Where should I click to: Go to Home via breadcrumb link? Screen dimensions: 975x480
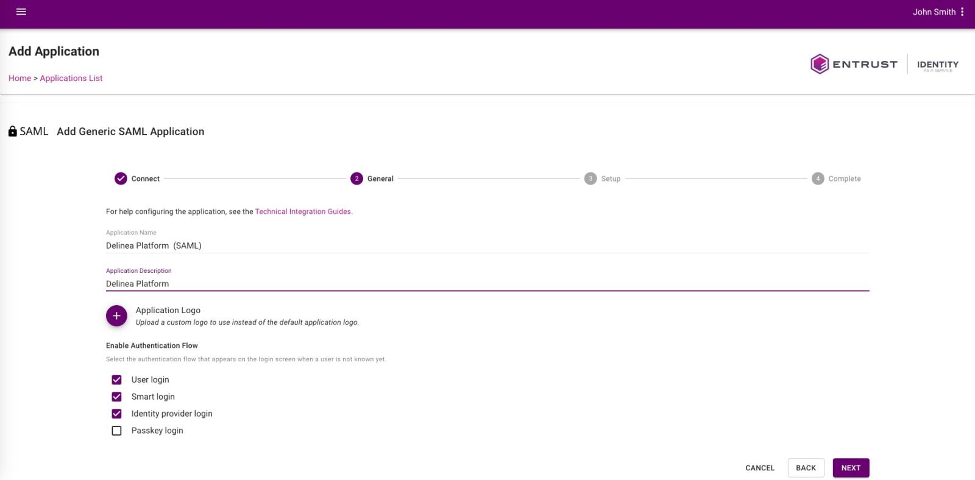point(19,78)
